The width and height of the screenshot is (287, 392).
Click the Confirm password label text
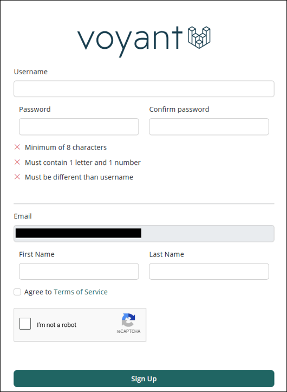click(x=179, y=109)
